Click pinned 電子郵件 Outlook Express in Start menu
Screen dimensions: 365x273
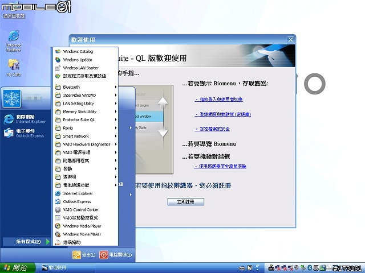coord(24,133)
